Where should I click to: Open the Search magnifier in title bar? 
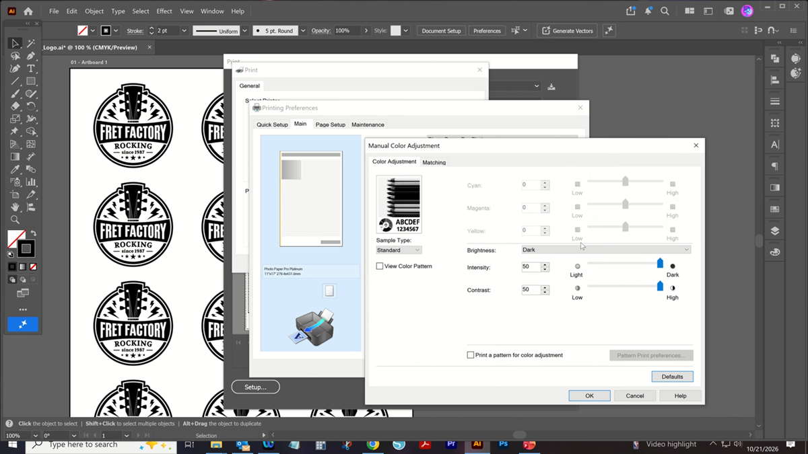pyautogui.click(x=665, y=11)
